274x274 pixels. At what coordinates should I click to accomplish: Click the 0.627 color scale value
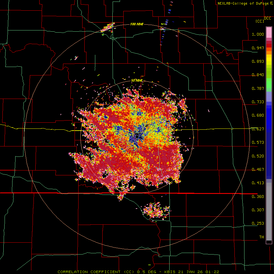258,129
